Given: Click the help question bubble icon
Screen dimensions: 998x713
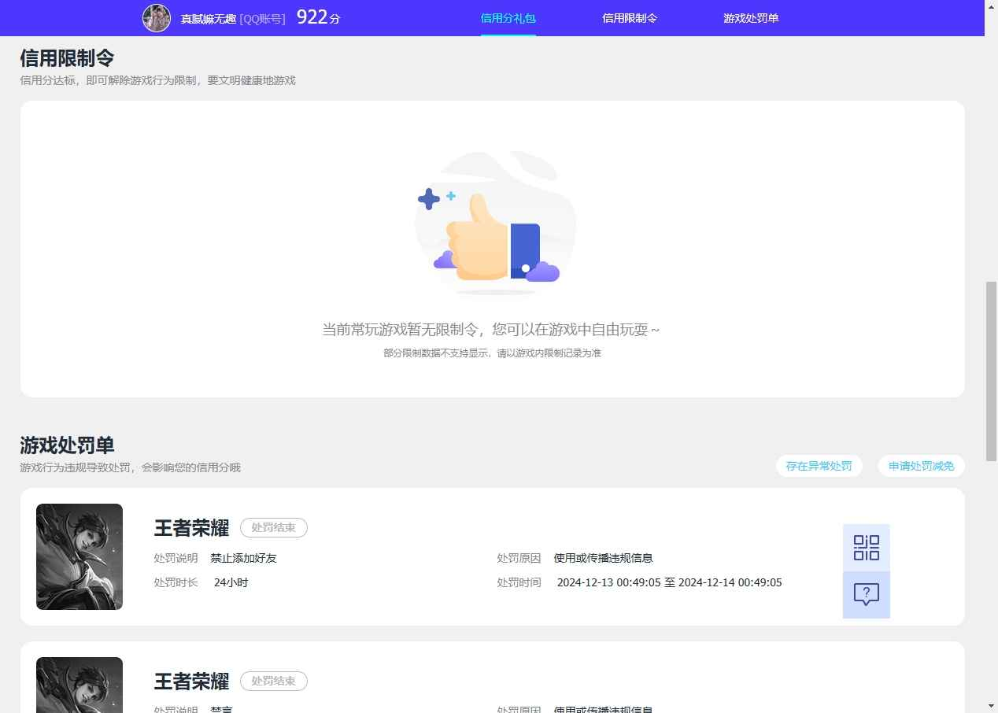Looking at the screenshot, I should (866, 594).
